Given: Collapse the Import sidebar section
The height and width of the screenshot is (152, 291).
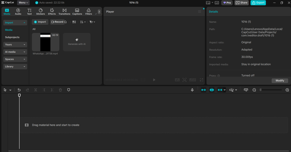Looking at the screenshot, I should click(15, 22).
